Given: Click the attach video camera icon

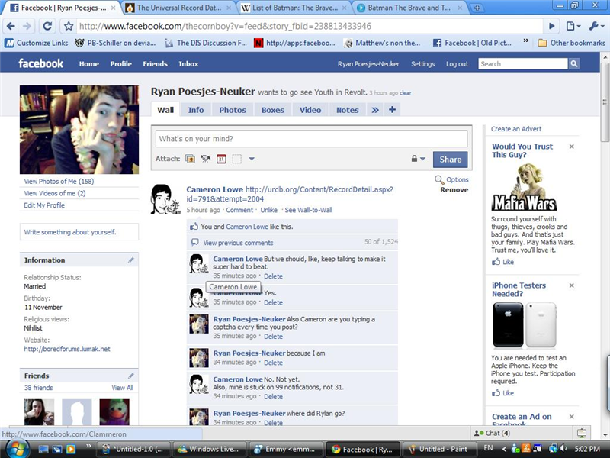Looking at the screenshot, I should click(206, 160).
